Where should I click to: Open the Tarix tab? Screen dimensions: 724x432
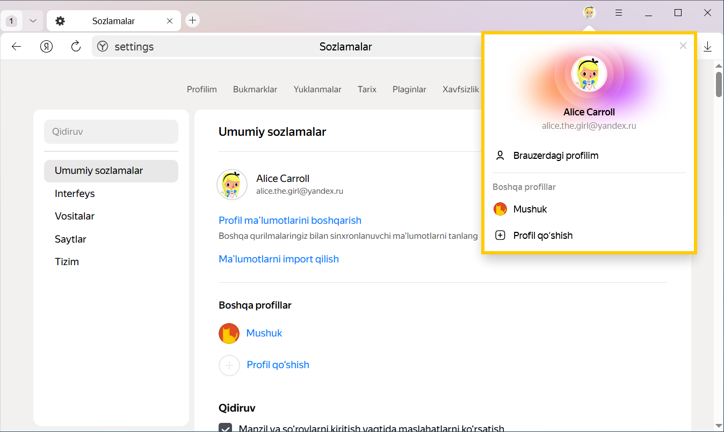pyautogui.click(x=367, y=90)
